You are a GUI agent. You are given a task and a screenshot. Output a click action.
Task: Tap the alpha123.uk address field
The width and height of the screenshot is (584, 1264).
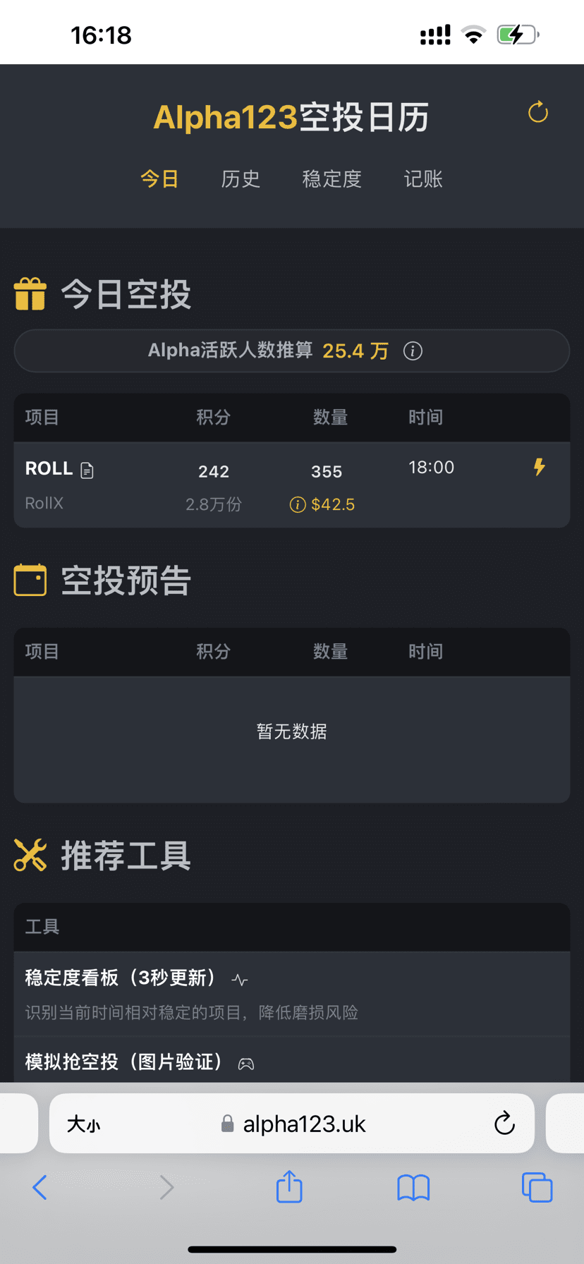(x=303, y=1124)
